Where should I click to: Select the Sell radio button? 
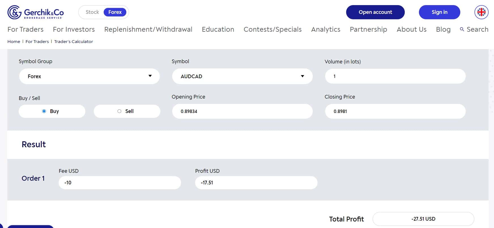point(119,111)
